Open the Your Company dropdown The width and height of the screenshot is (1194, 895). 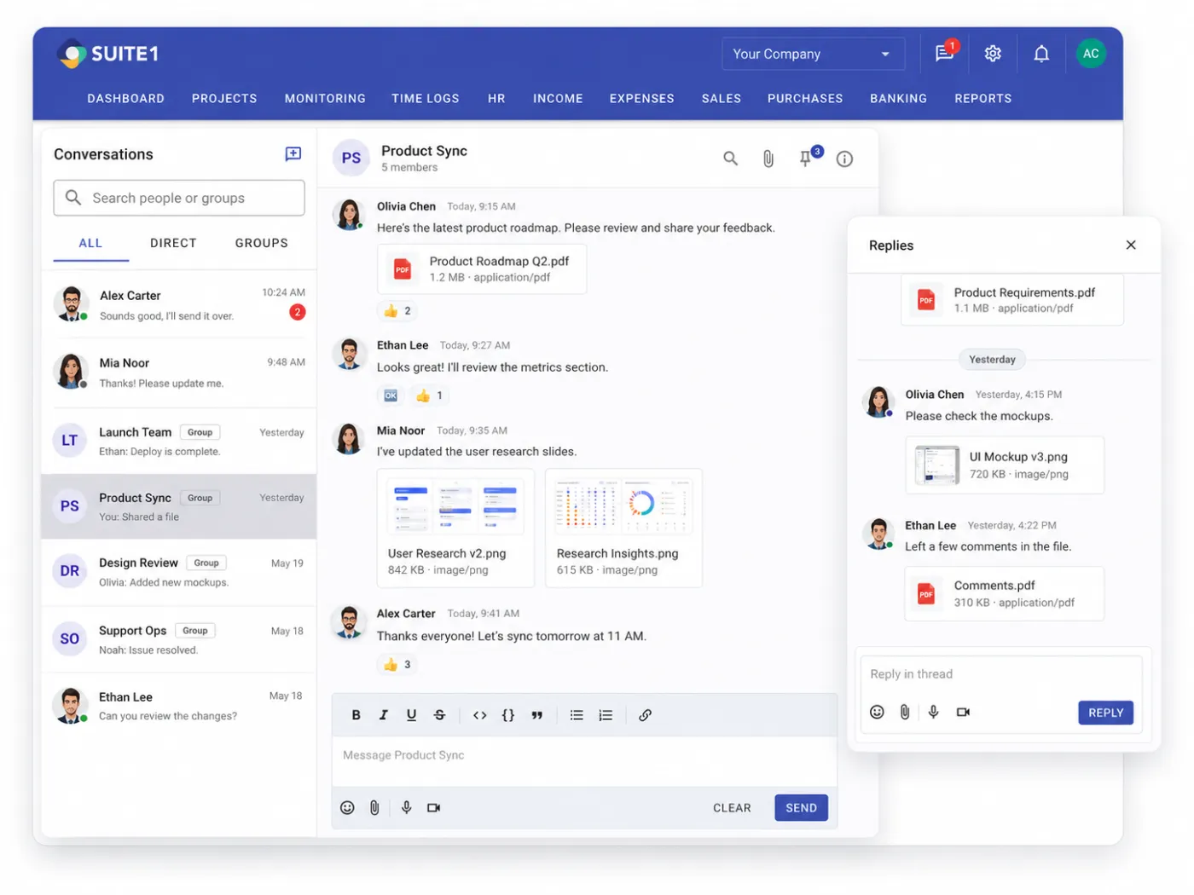[814, 54]
